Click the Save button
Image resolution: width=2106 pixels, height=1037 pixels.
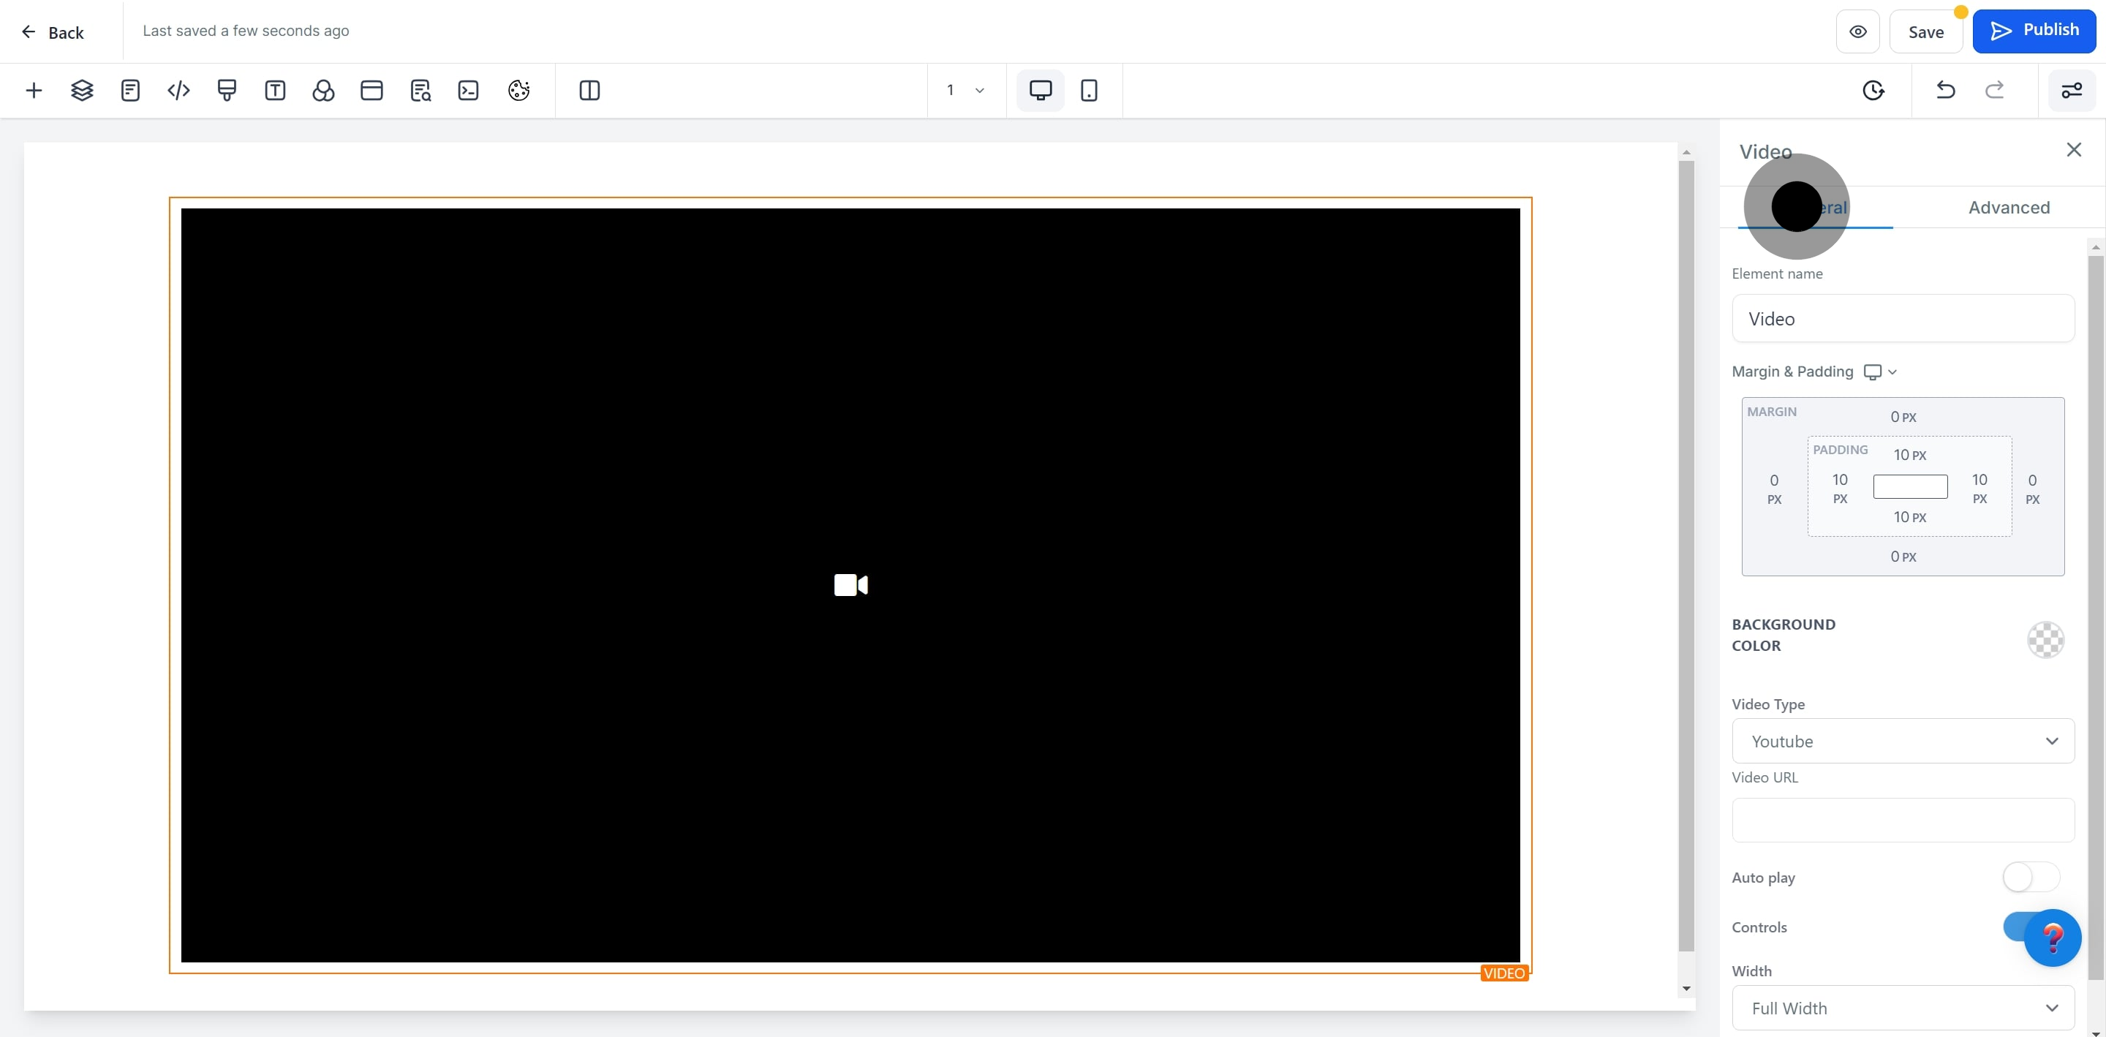point(1925,32)
